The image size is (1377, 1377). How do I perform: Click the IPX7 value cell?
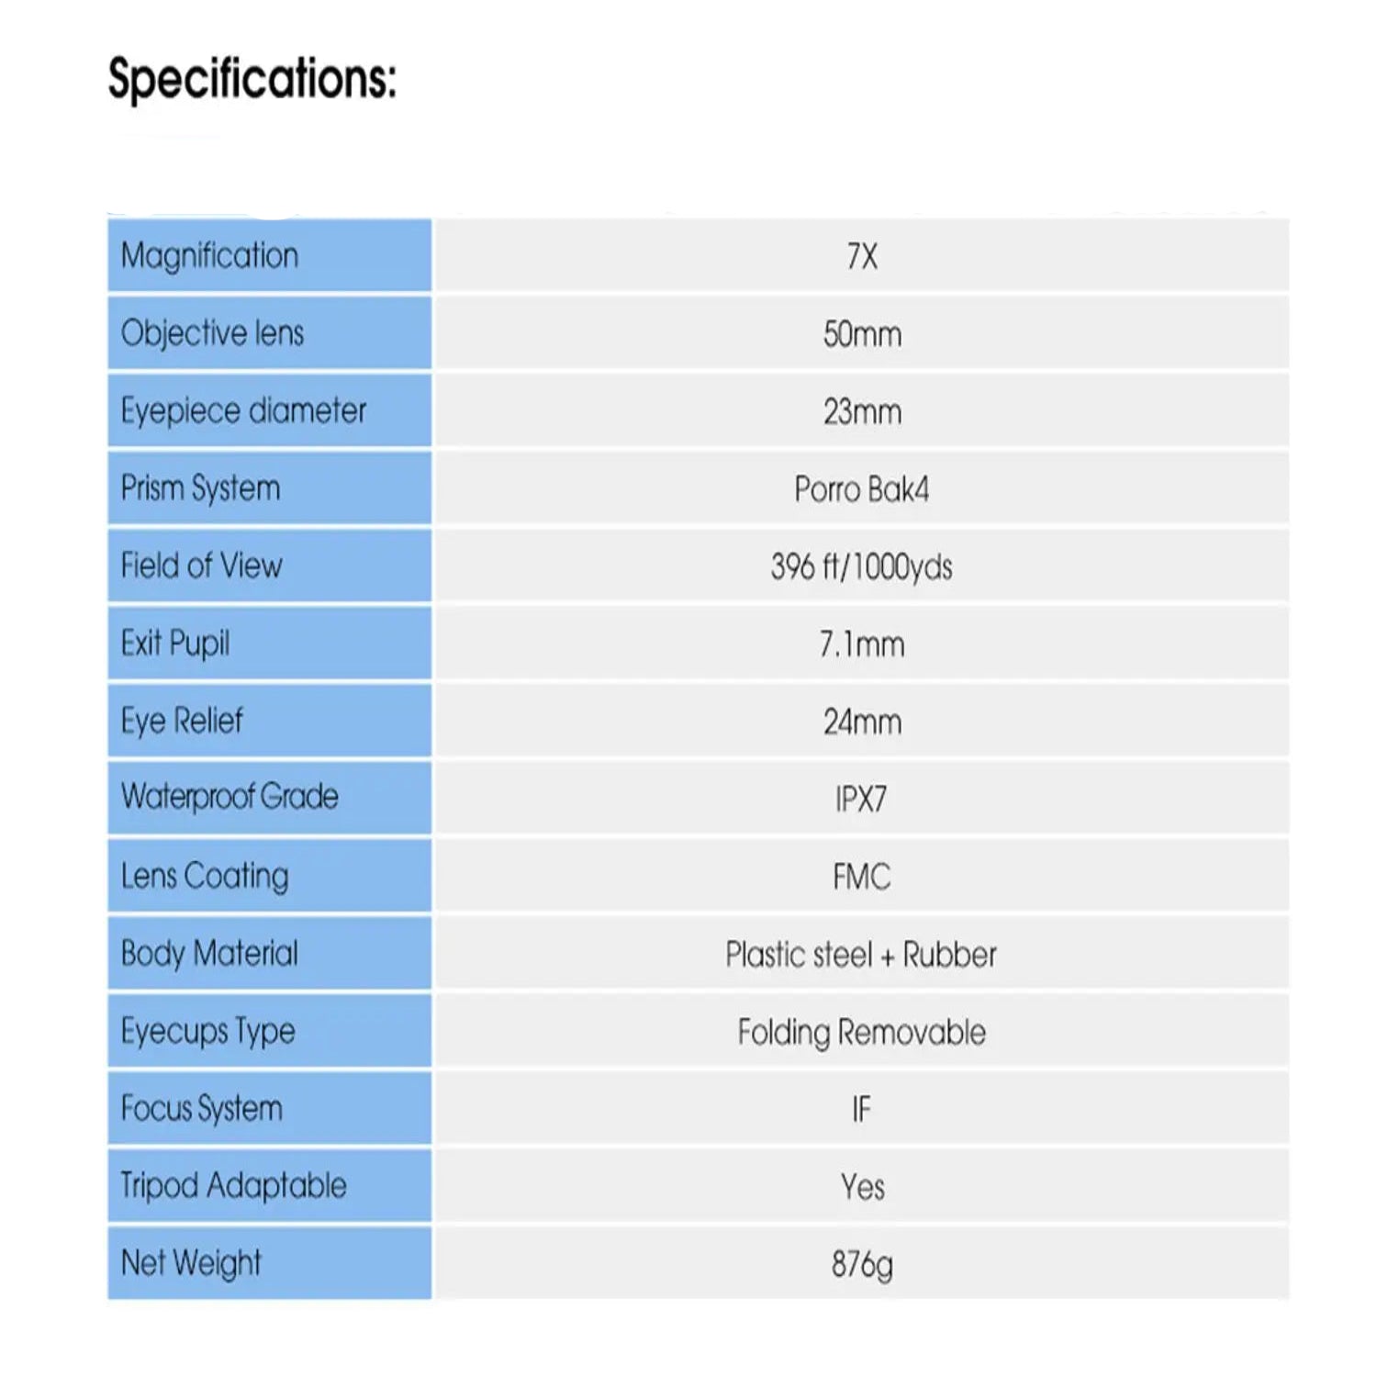(x=862, y=800)
